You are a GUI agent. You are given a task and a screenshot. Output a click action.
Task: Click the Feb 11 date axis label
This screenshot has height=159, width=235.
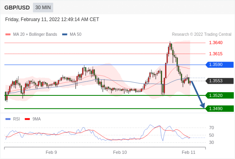188,152
